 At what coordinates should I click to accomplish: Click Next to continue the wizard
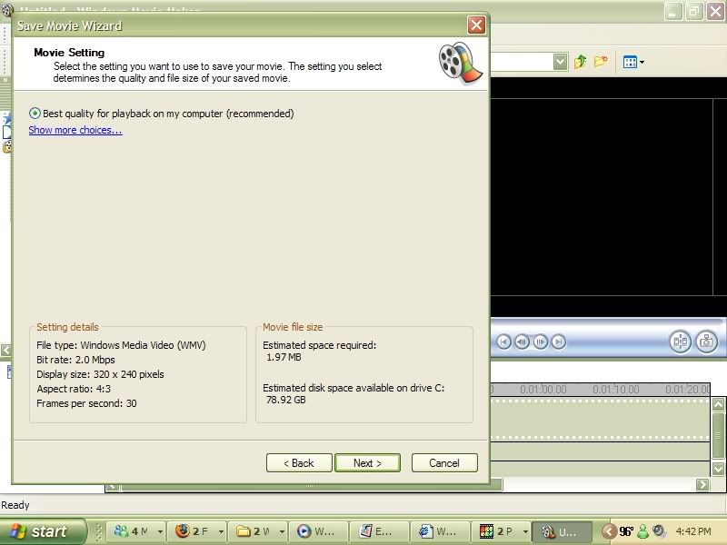click(x=367, y=463)
